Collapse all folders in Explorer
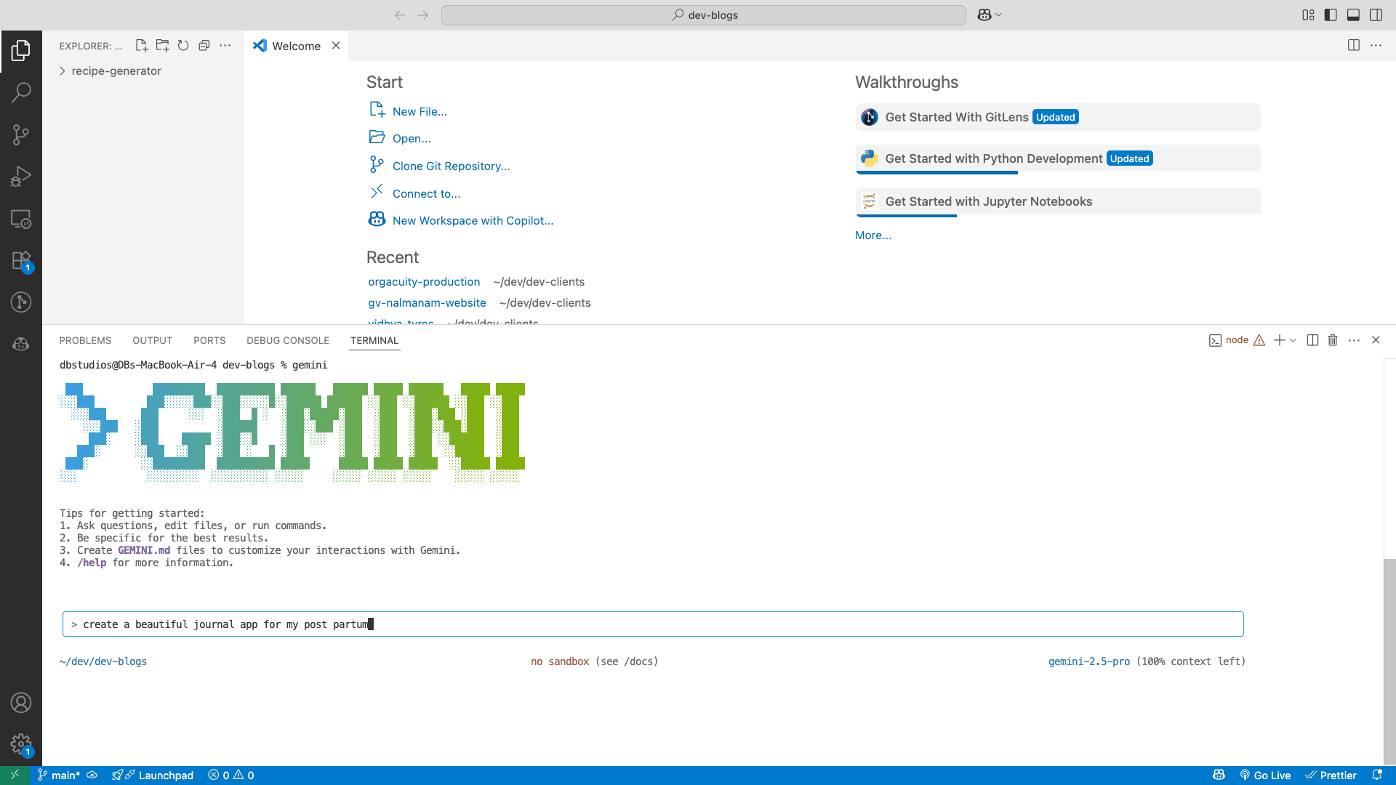Viewport: 1396px width, 785px height. tap(204, 46)
